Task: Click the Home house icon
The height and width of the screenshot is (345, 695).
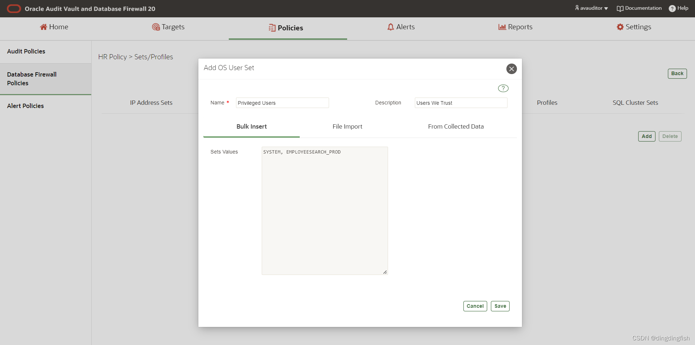Action: pos(43,27)
